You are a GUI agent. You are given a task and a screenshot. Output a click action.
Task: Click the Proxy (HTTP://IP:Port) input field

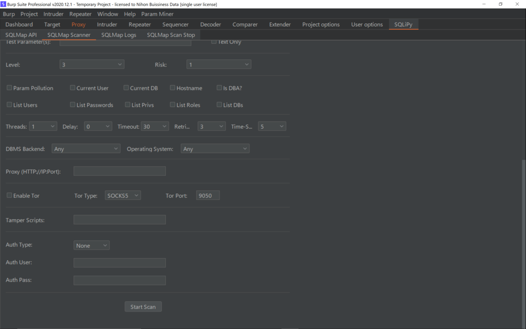(x=120, y=171)
